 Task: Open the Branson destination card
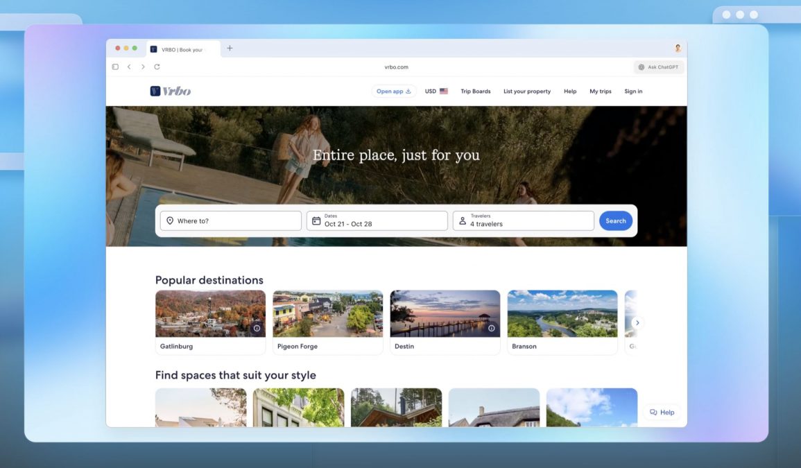coord(562,322)
